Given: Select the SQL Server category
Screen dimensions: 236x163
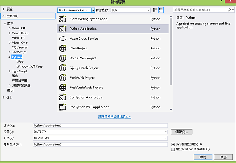Looking at the screenshot, I should pyautogui.click(x=20, y=47).
